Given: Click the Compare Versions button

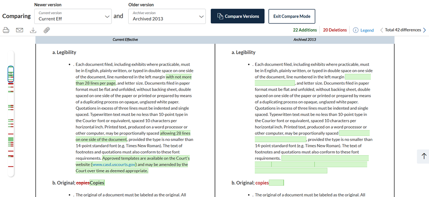Looking at the screenshot, I should click(x=238, y=16).
